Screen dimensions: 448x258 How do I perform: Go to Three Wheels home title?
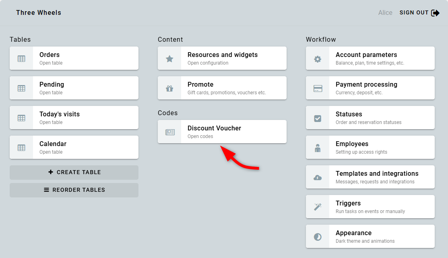pos(39,13)
